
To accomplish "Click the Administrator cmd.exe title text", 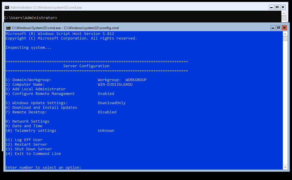I will pyautogui.click(x=46, y=7).
